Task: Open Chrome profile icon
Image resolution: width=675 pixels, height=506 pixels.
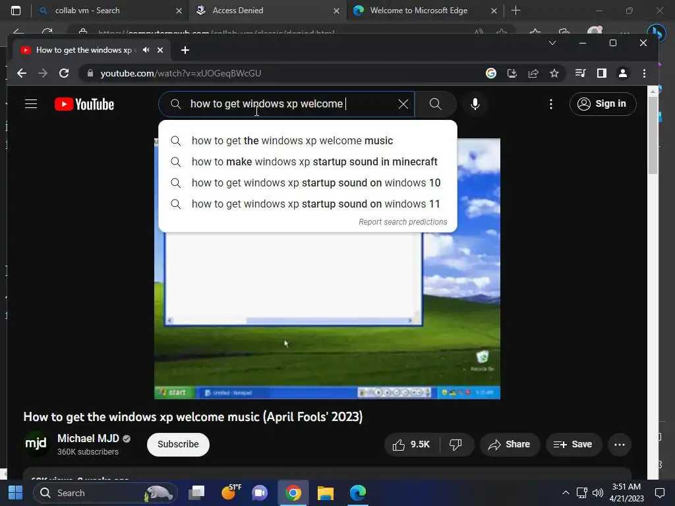Action: point(622,73)
